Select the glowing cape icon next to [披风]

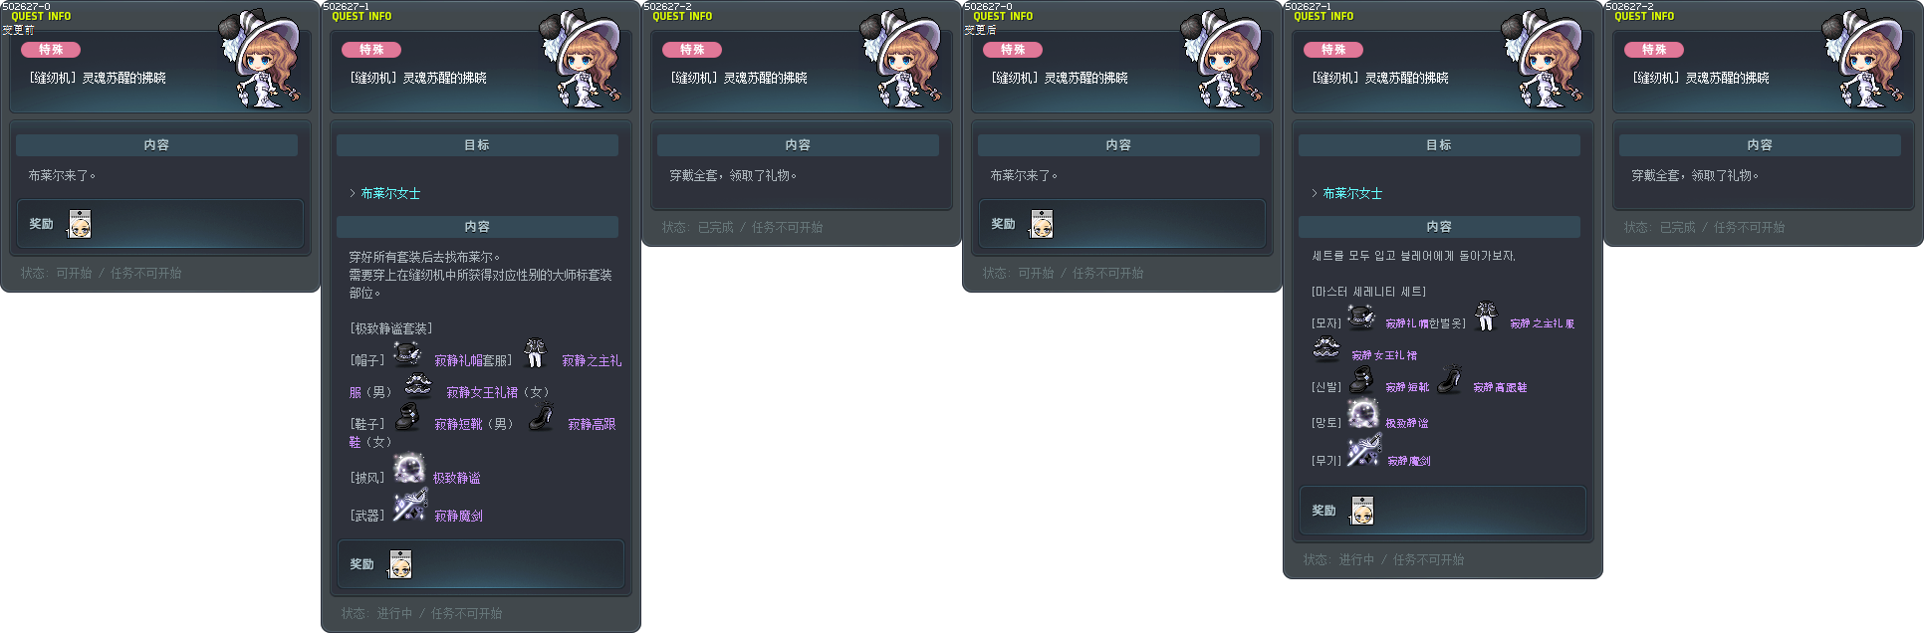(x=408, y=468)
